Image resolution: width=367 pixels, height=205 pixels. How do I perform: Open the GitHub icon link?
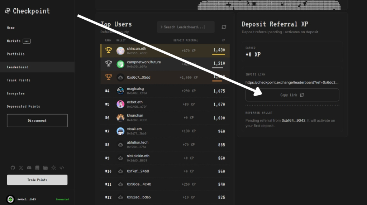point(13,167)
